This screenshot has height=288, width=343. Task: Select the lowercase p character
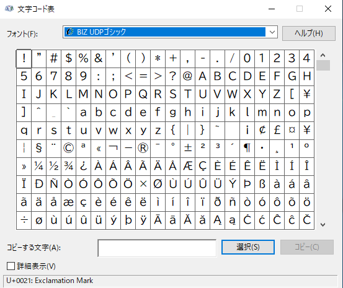coord(306,113)
